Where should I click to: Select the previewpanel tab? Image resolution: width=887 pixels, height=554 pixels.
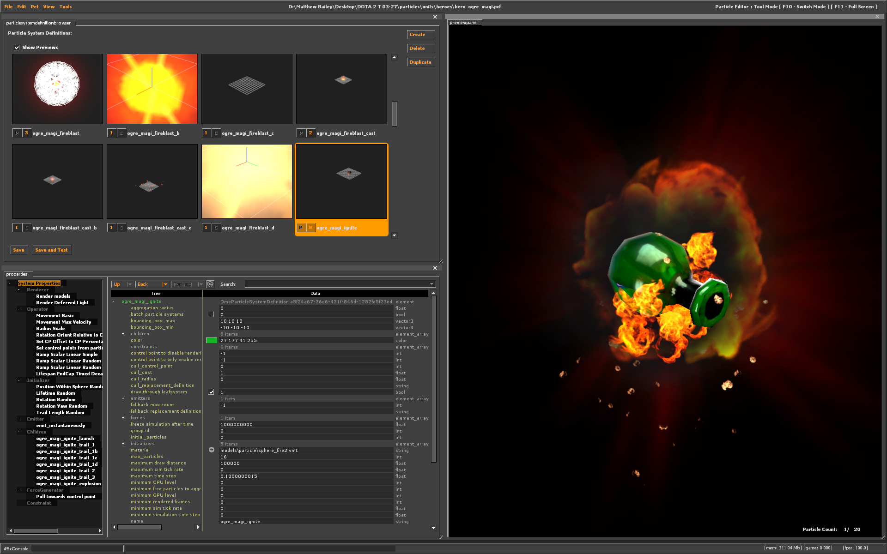point(463,23)
